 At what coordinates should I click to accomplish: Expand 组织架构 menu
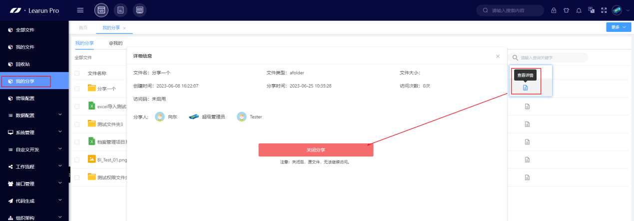[34, 217]
